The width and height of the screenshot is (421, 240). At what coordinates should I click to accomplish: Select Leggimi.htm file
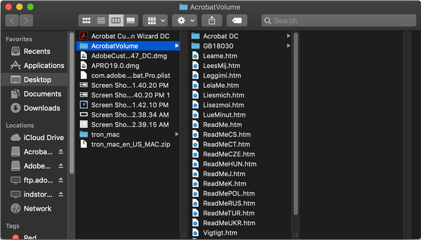[x=240, y=75]
